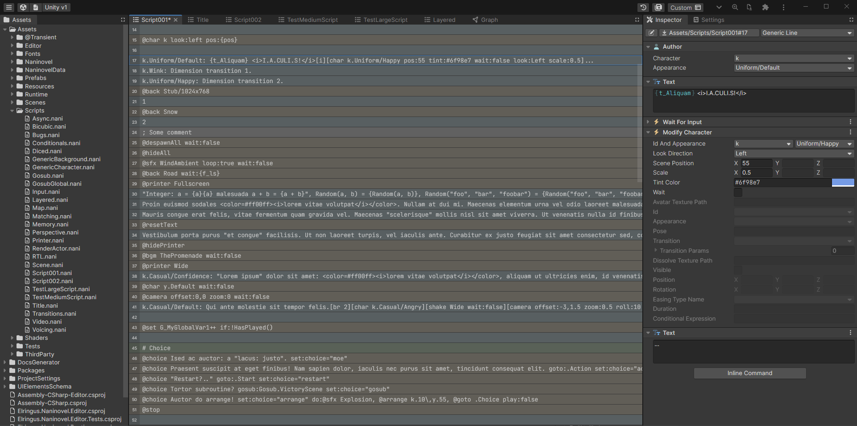This screenshot has height=426, width=857.
Task: Open the Uniform/Default appearance dropdown
Action: click(x=794, y=68)
